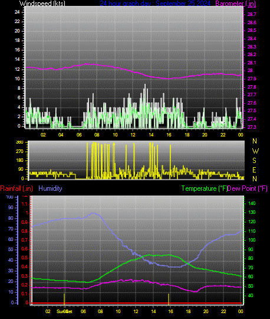Click the '50' humidity axis value
This screenshot has height=319, width=270.
(11, 250)
